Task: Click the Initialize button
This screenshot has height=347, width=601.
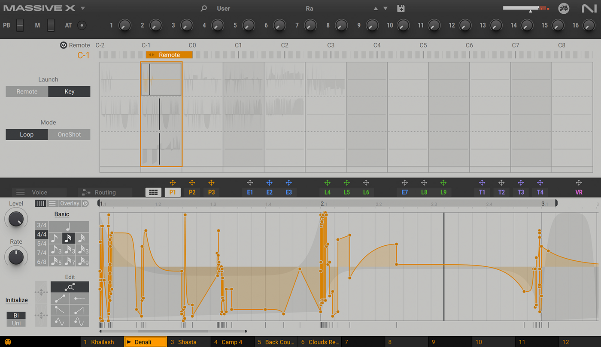Action: point(16,300)
